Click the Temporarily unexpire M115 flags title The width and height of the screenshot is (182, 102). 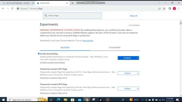click(x=54, y=69)
